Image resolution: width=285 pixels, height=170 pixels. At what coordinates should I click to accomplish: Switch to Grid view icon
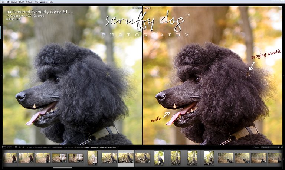(15, 147)
